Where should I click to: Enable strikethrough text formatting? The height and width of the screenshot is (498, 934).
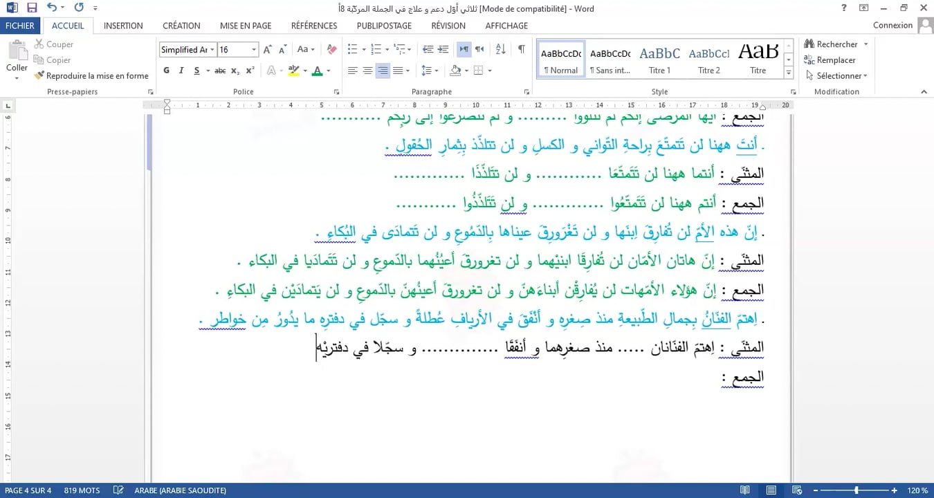point(220,71)
